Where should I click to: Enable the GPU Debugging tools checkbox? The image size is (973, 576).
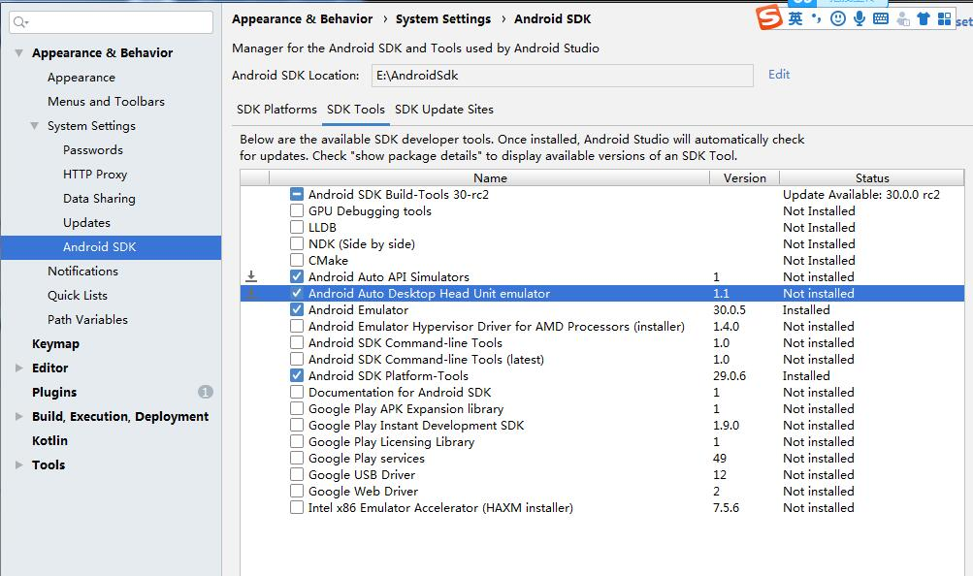pyautogui.click(x=297, y=211)
